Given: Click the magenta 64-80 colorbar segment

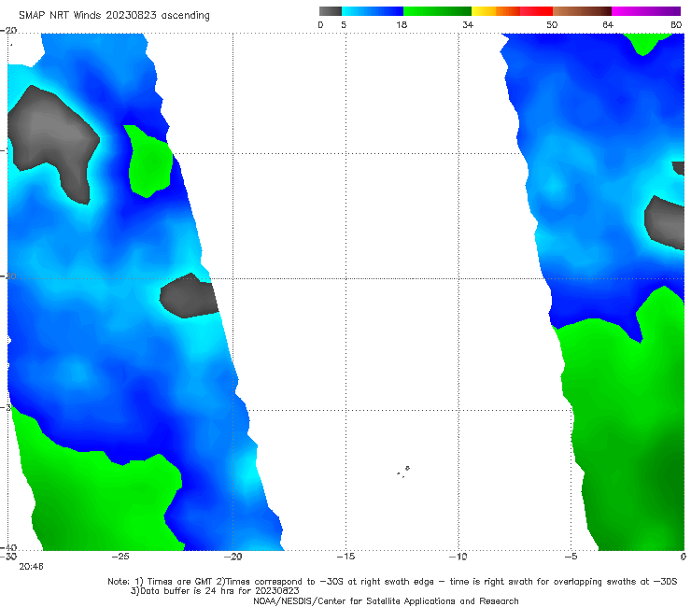Looking at the screenshot, I should coord(646,11).
